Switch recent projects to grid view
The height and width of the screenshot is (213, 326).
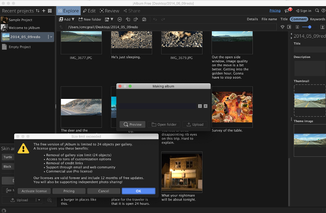tap(50, 11)
